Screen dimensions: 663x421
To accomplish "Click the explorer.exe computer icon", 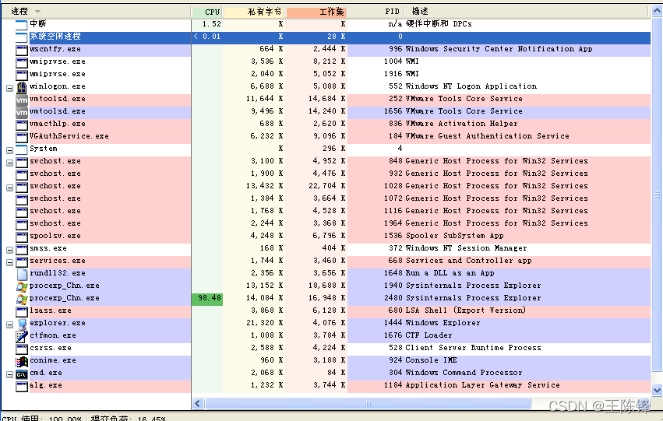I will 22,324.
